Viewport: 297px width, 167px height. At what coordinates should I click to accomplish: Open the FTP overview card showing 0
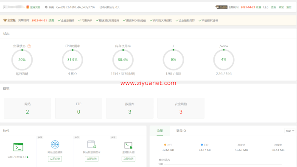click(78, 108)
